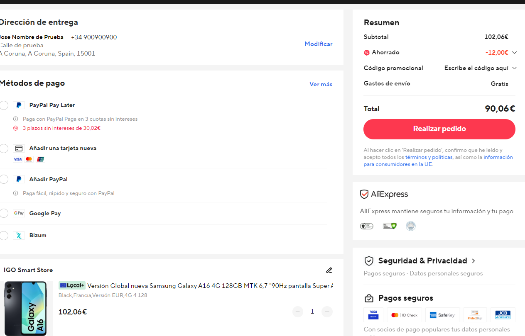
Task: Open Samsung Galaxy A16 product thumbnail
Action: (x=26, y=309)
